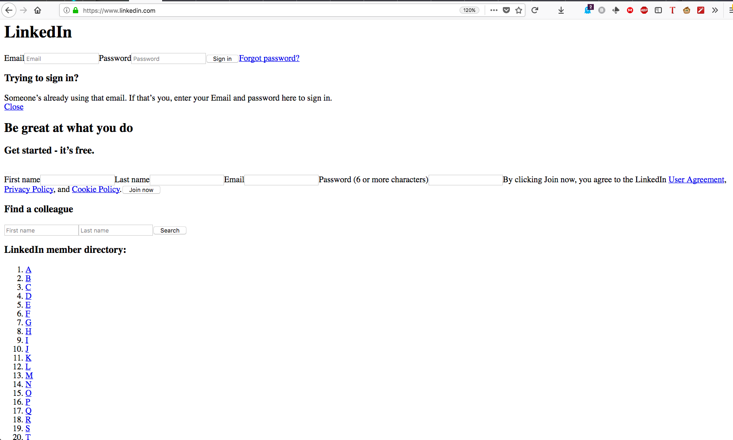Open the User Agreement link

tap(696, 180)
